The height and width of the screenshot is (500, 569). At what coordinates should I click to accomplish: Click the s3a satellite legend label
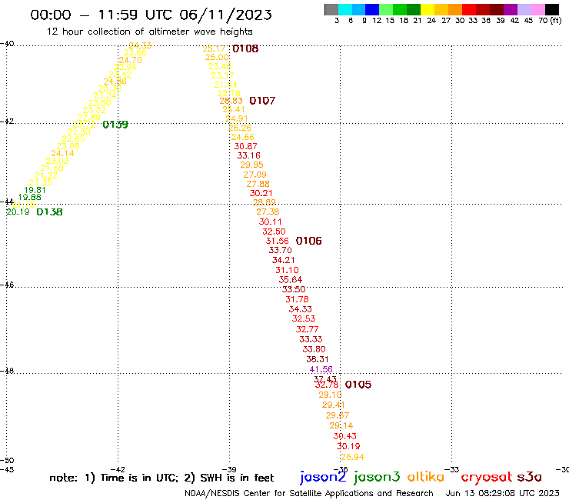point(530,477)
